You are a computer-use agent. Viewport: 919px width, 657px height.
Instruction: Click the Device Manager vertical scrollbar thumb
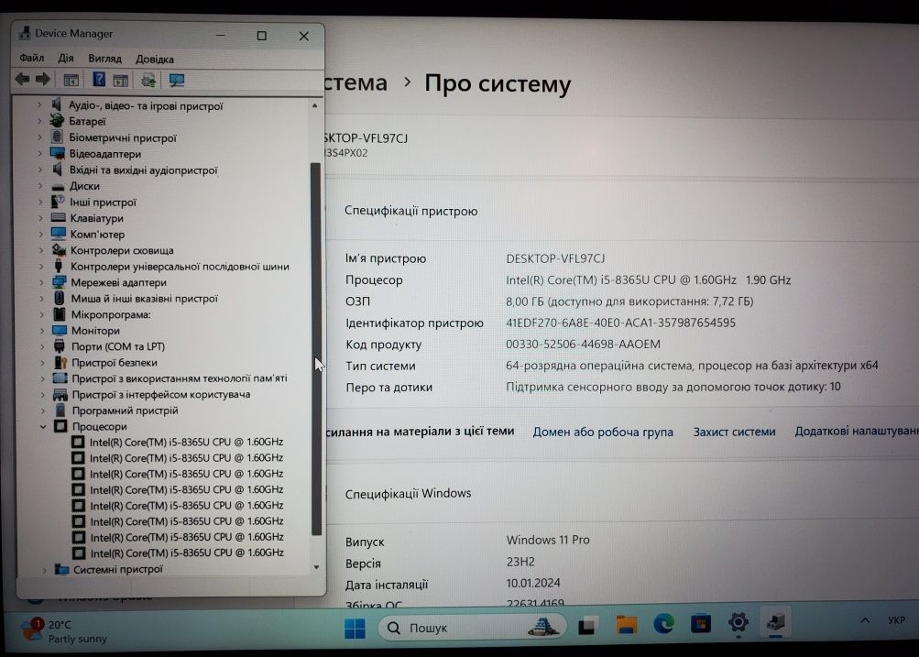316,349
